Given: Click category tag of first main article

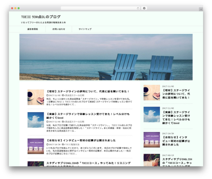Looking at the screenshot, I should [75, 95].
